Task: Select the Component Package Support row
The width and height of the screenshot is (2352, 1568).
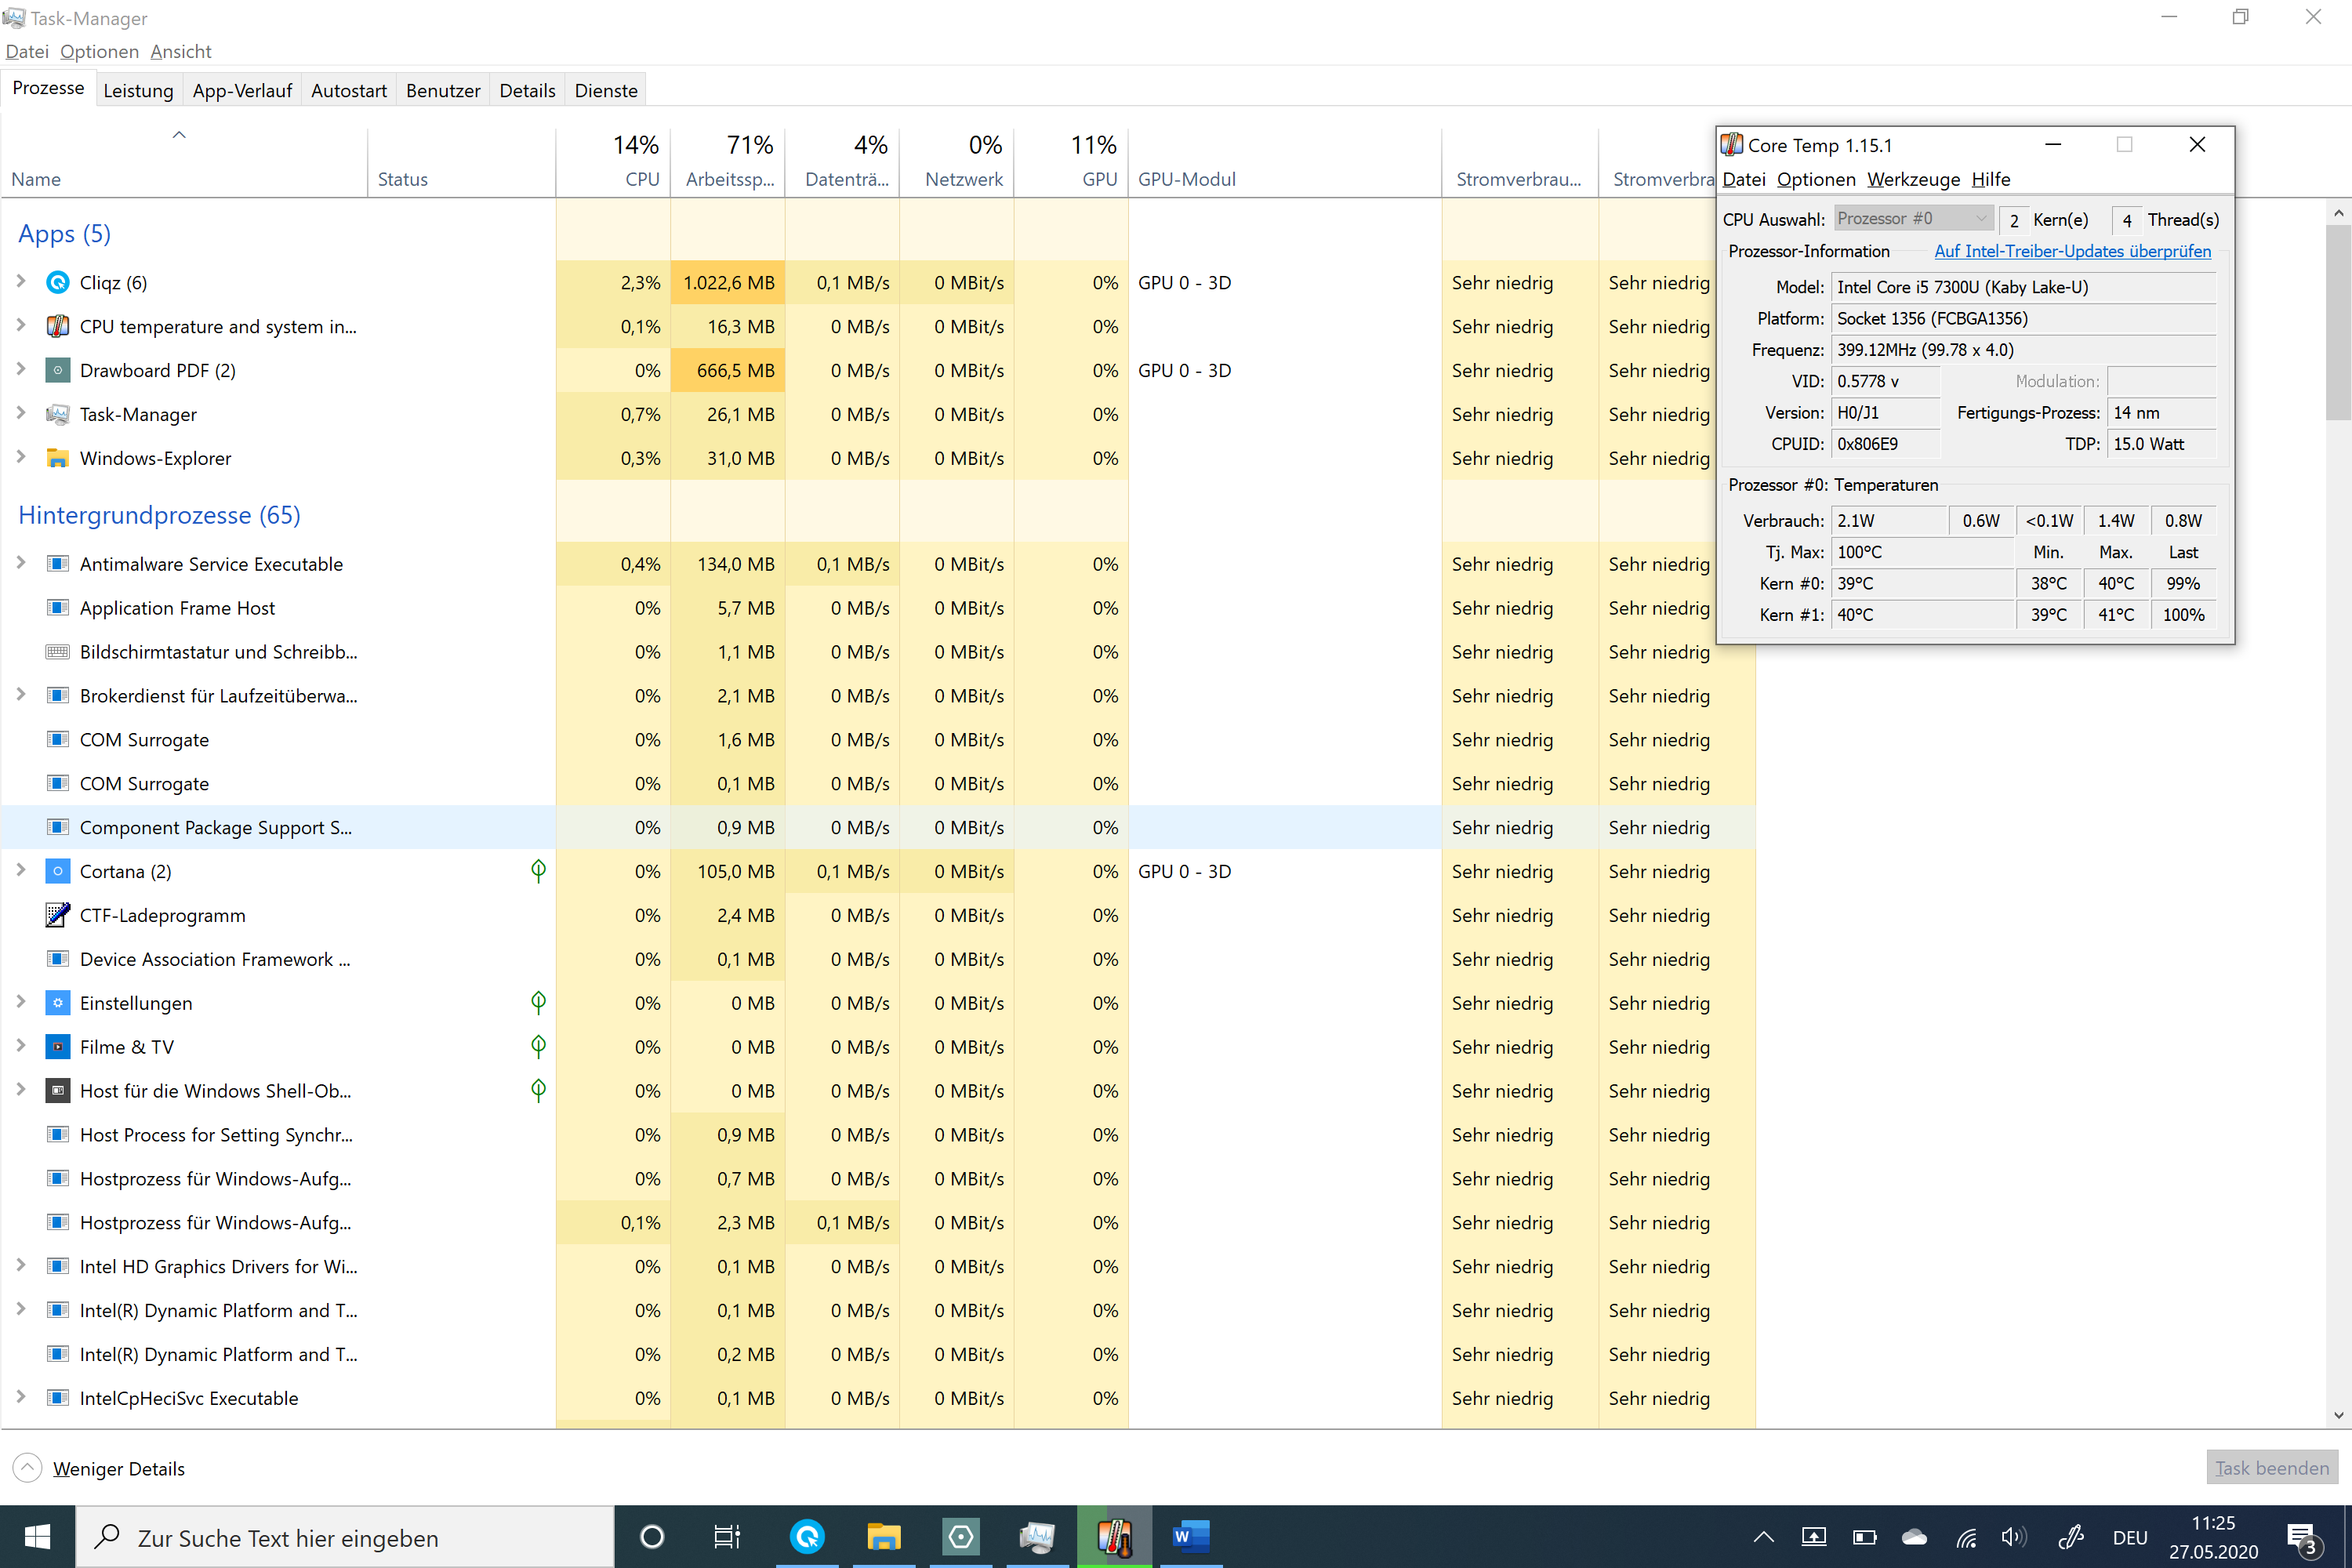Action: tap(878, 828)
